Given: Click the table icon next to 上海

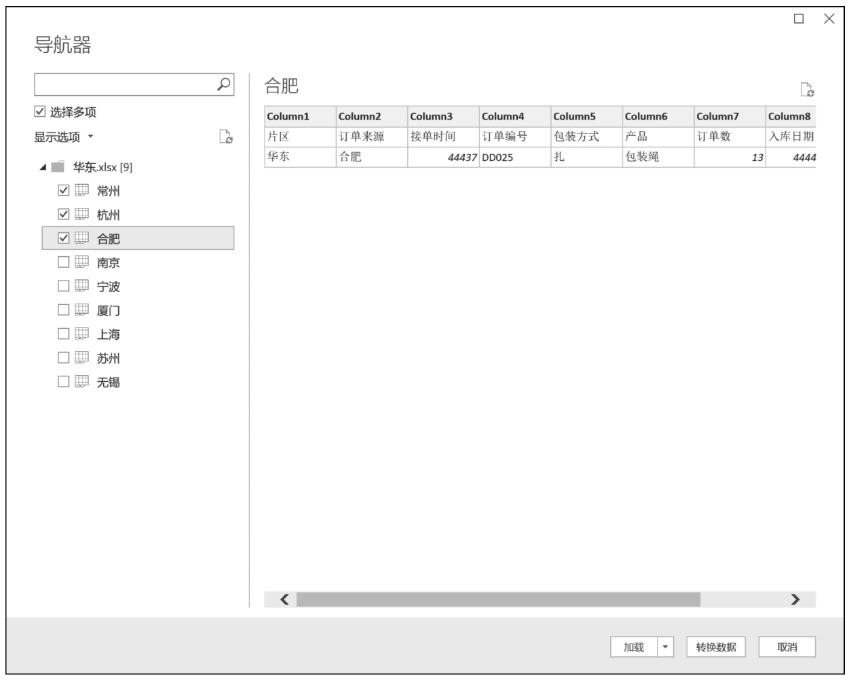Looking at the screenshot, I should pos(81,334).
